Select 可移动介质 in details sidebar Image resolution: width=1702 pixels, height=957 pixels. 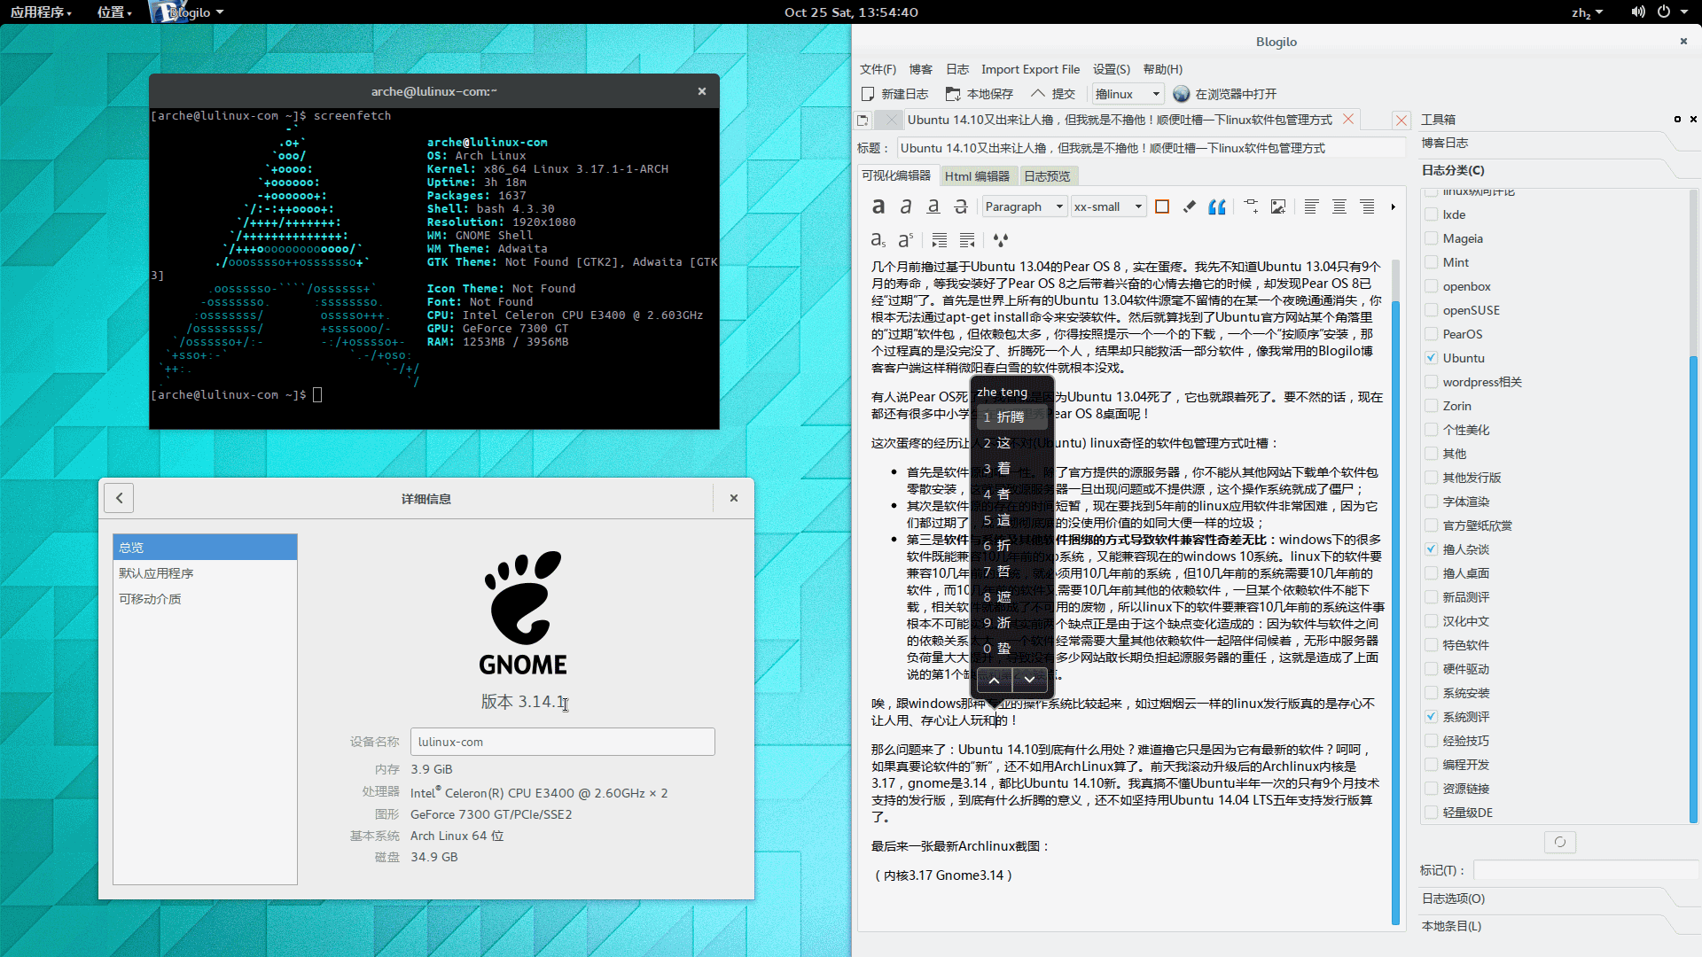click(x=205, y=599)
